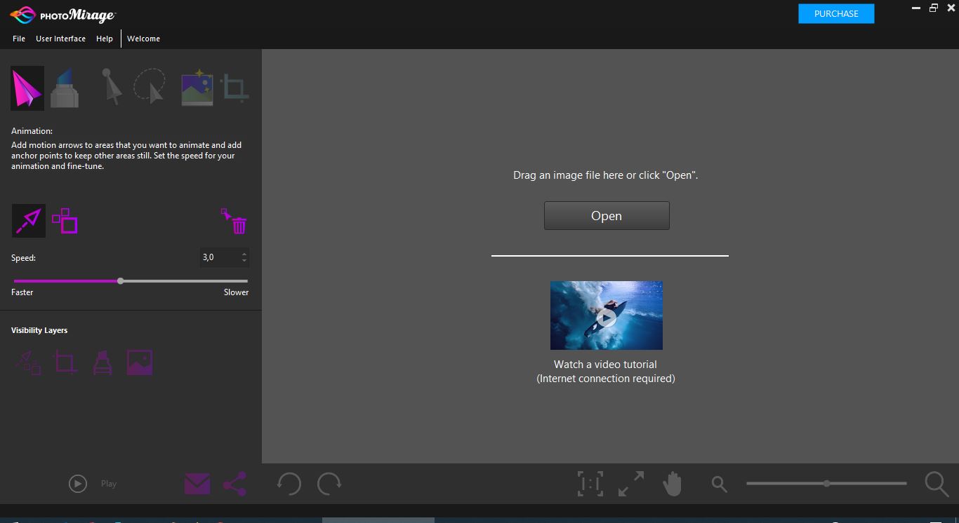Toggle crop visibility layer
The height and width of the screenshot is (523, 959).
tap(65, 362)
